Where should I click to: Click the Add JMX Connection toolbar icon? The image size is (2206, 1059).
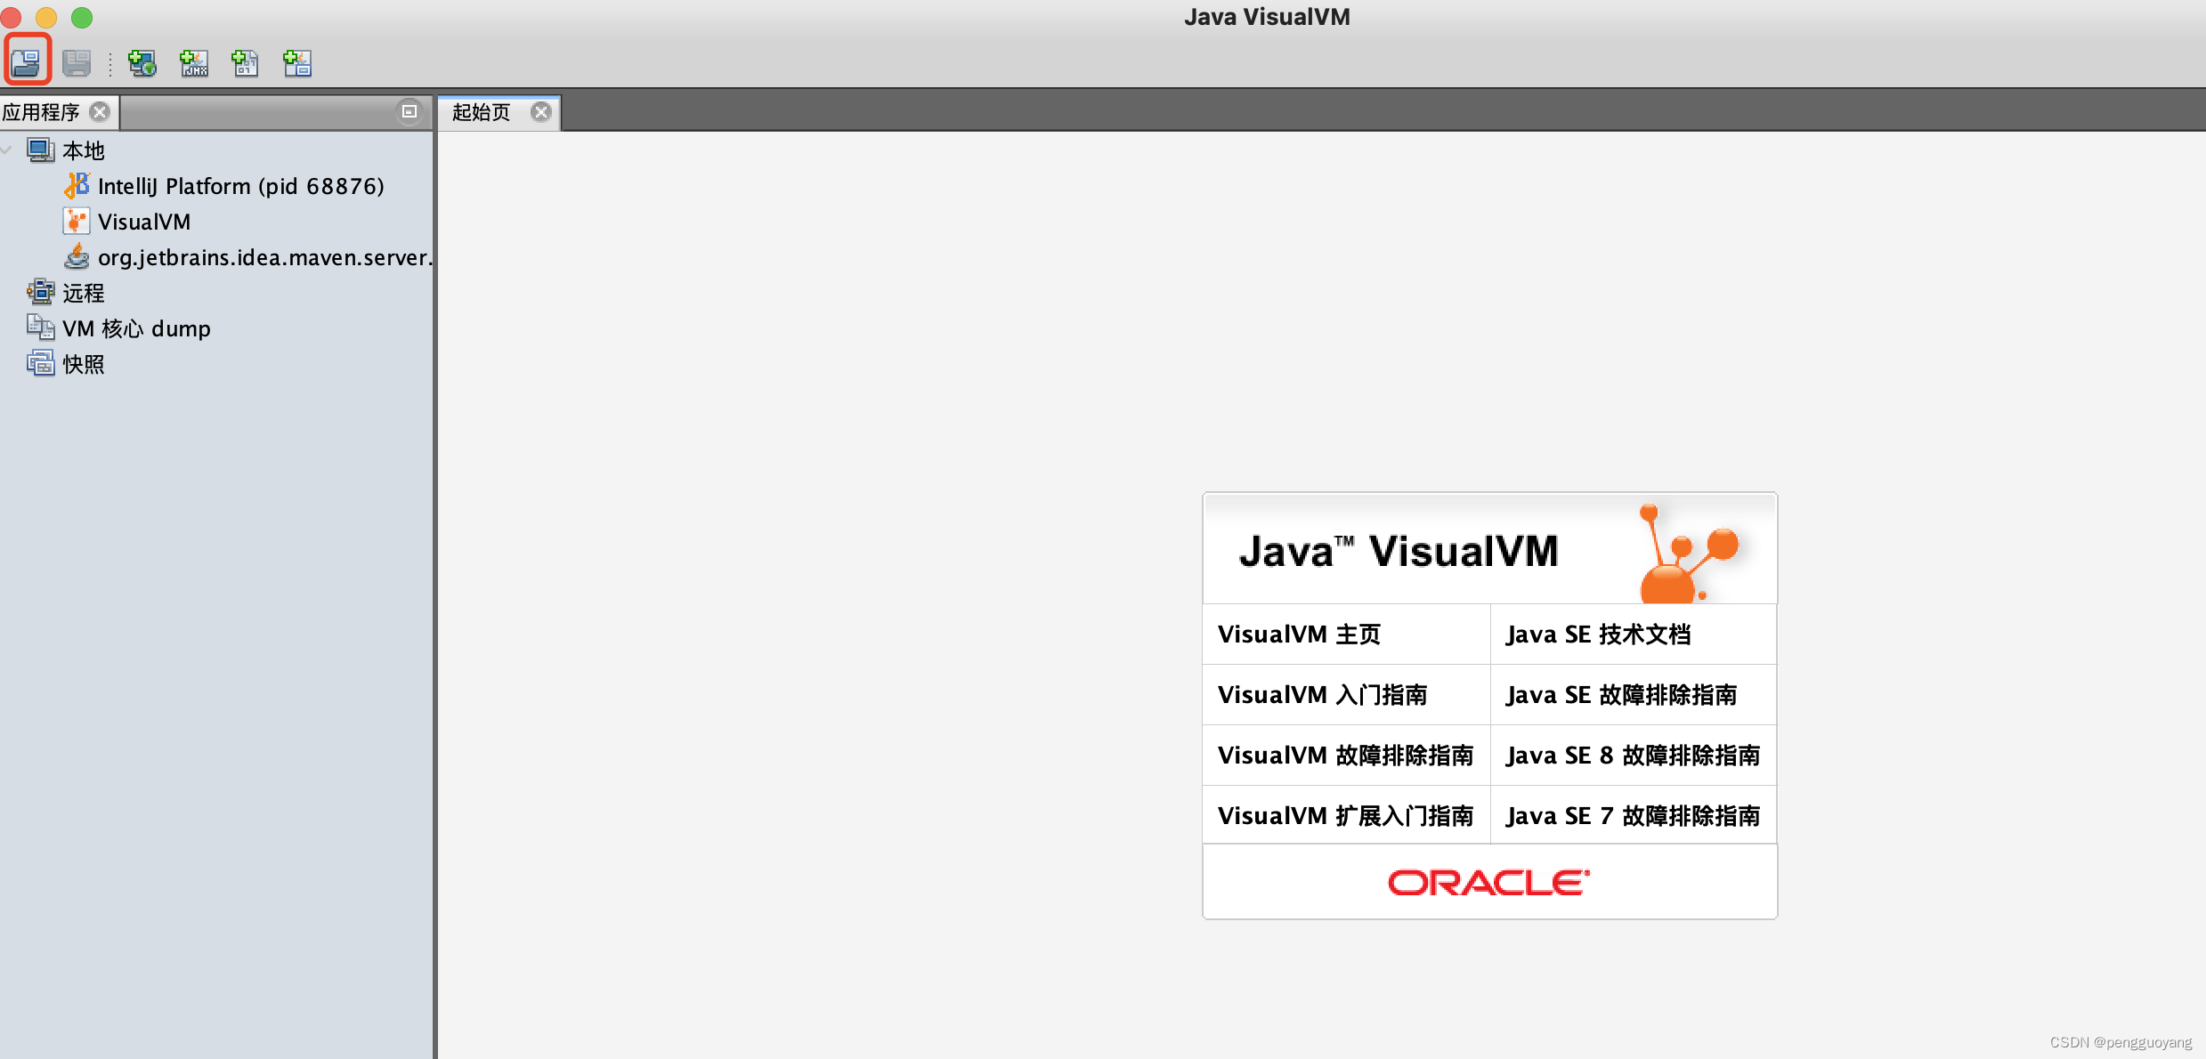[194, 62]
